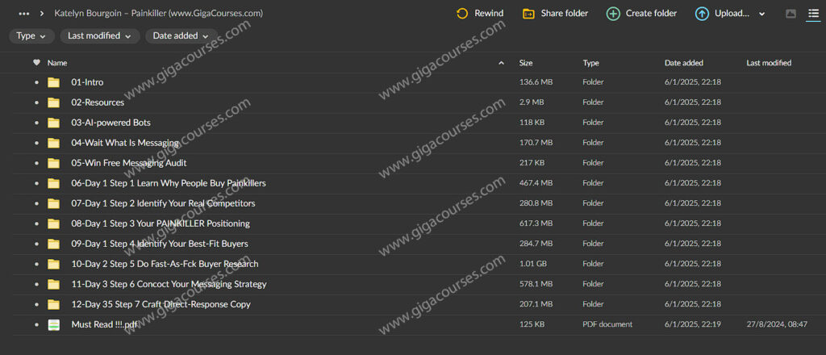Open the Last modified filter dropdown
826x355 pixels.
(99, 36)
